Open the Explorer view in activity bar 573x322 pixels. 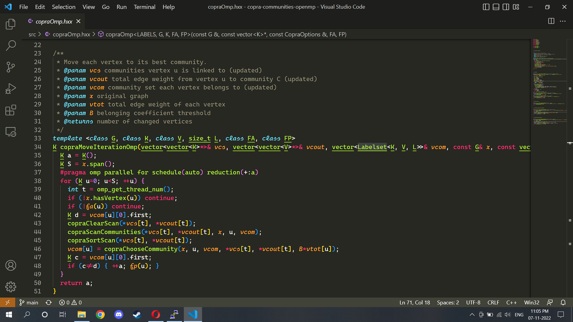[x=11, y=24]
